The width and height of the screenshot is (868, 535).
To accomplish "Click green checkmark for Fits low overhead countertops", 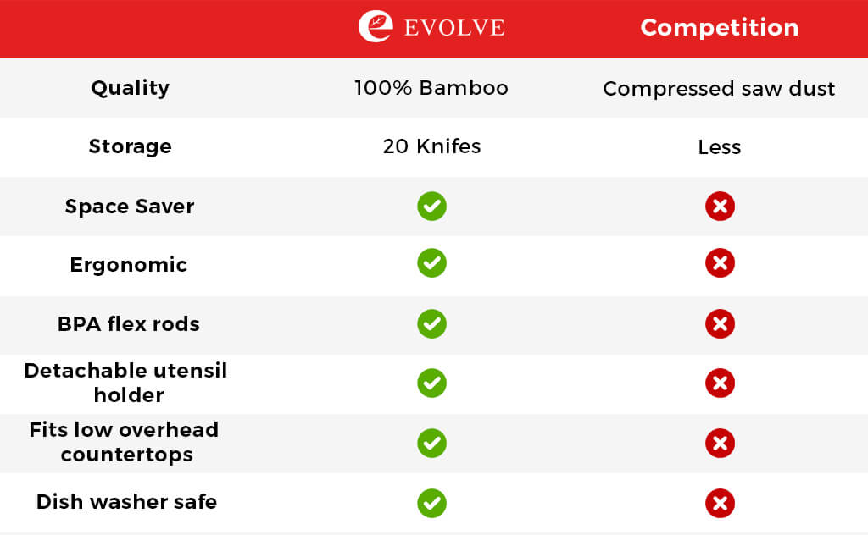I will (431, 443).
